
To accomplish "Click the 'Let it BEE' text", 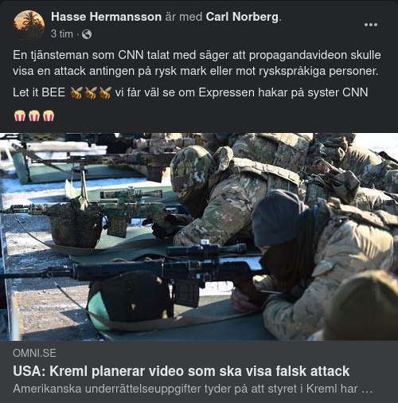I will 39,92.
